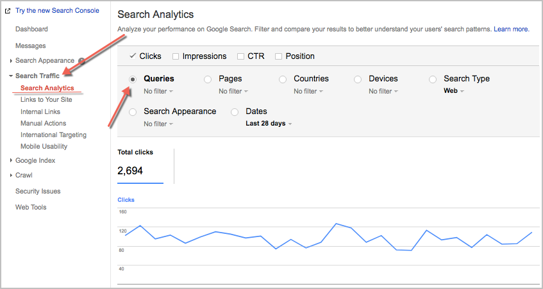Click the help icon next to Search Appearance
This screenshot has height=289, width=543.
81,62
